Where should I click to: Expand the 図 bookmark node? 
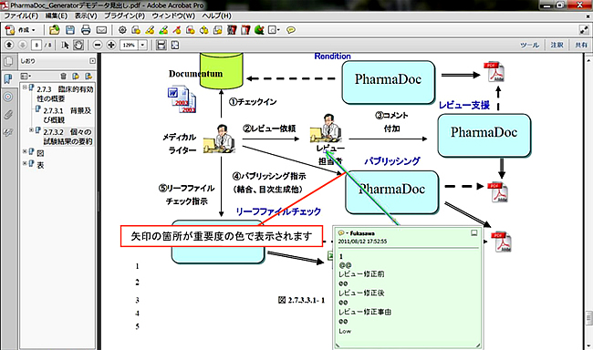[x=25, y=151]
